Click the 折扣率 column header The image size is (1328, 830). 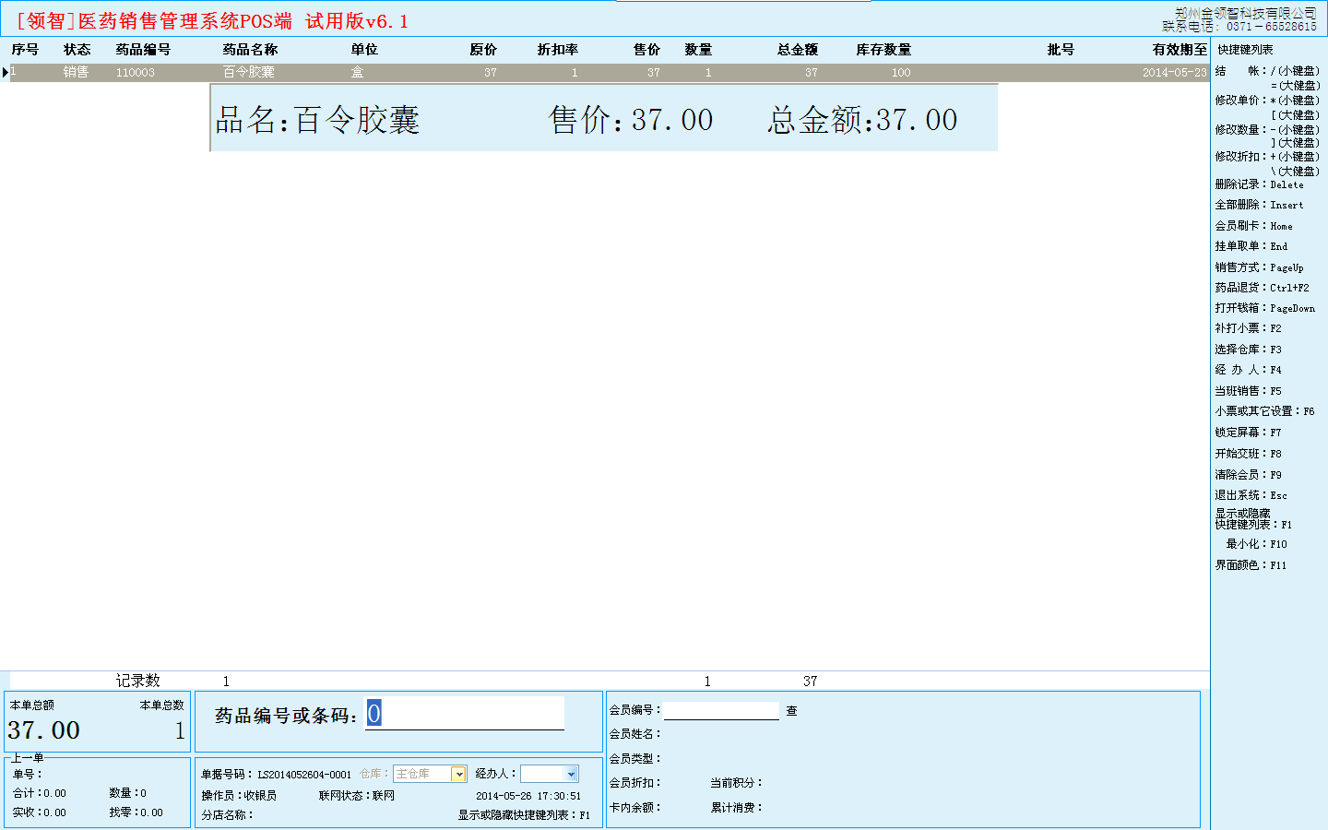(557, 50)
